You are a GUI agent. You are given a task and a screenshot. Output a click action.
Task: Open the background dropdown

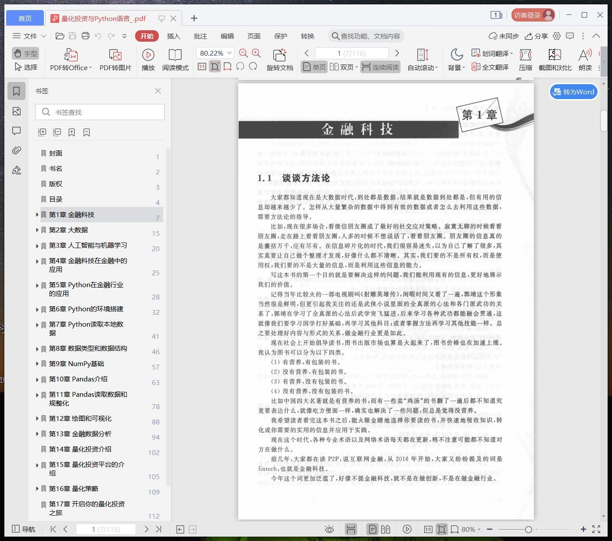pyautogui.click(x=456, y=68)
